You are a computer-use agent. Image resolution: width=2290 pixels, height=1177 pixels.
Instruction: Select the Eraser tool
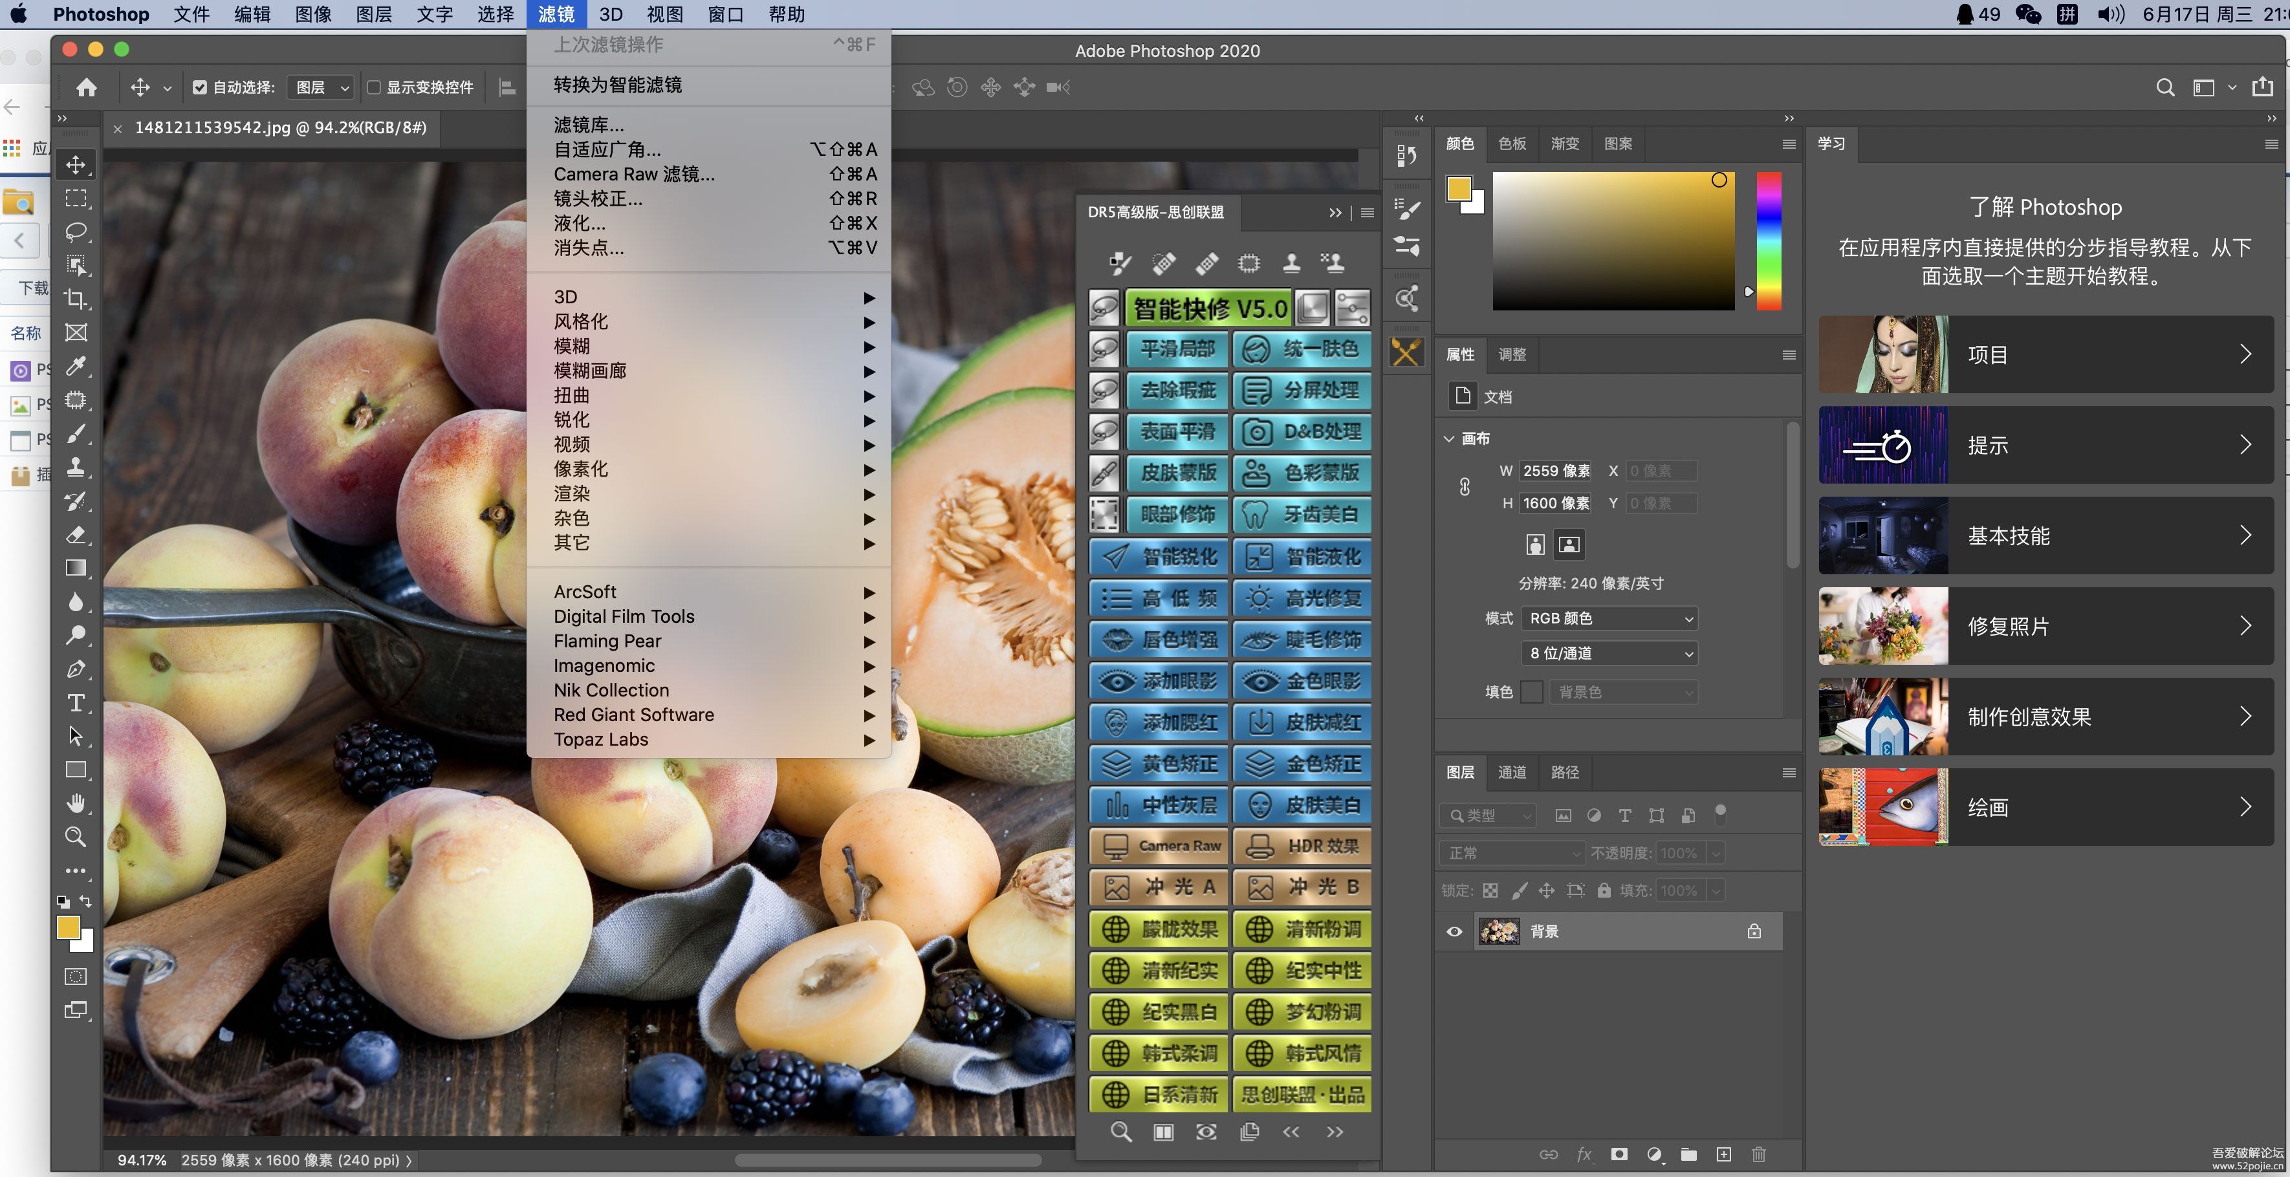[x=76, y=534]
